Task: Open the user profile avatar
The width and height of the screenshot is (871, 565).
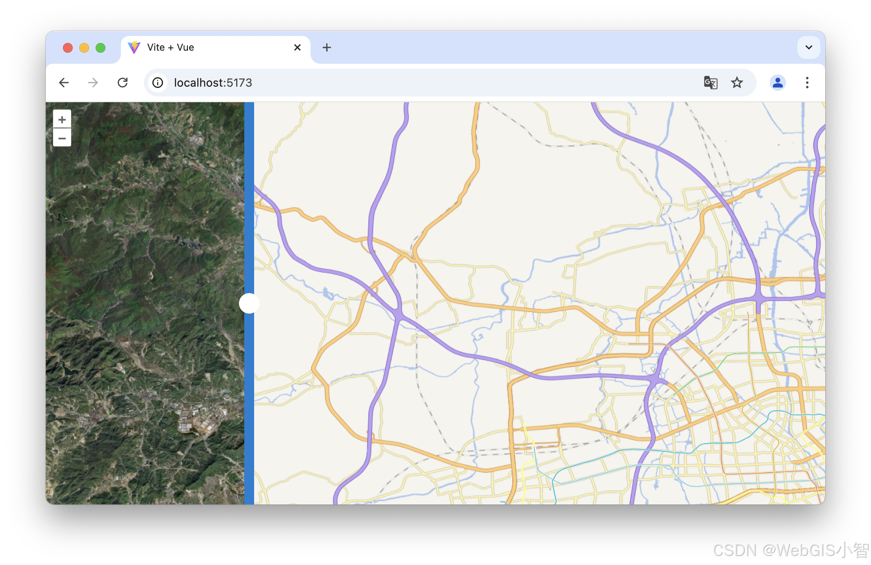Action: 777,83
